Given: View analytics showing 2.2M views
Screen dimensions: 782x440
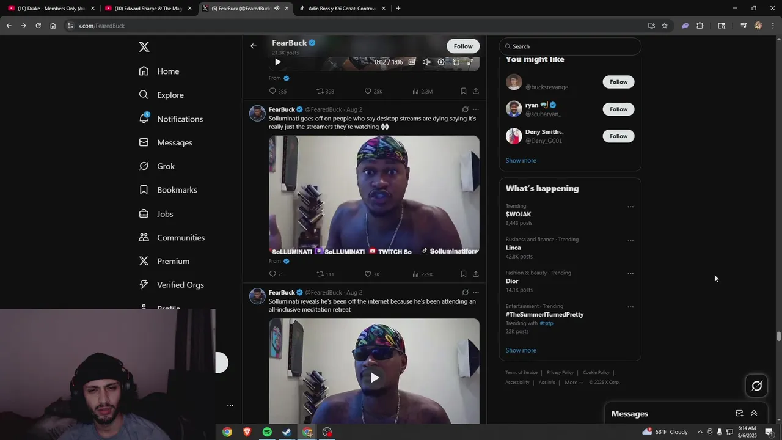Looking at the screenshot, I should [422, 91].
